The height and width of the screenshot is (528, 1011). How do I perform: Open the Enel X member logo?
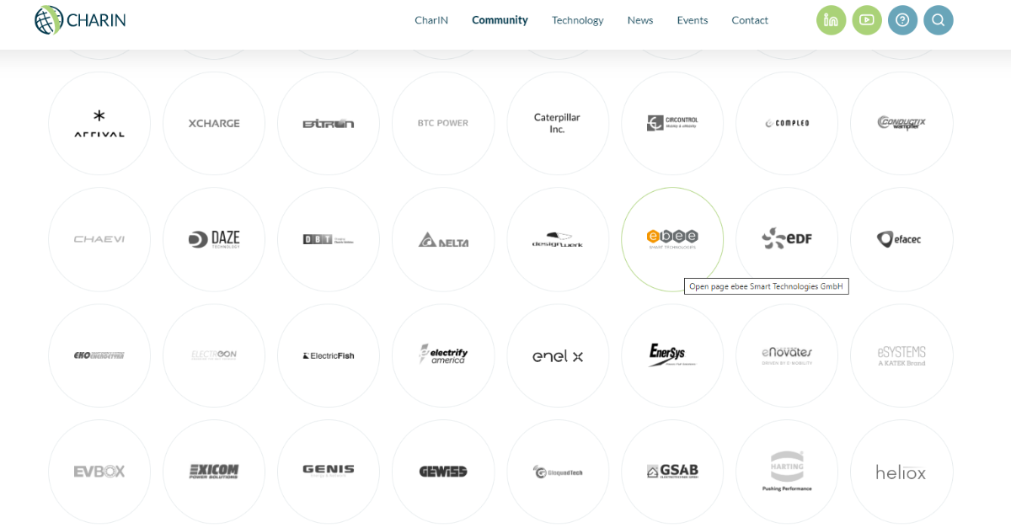pyautogui.click(x=558, y=355)
